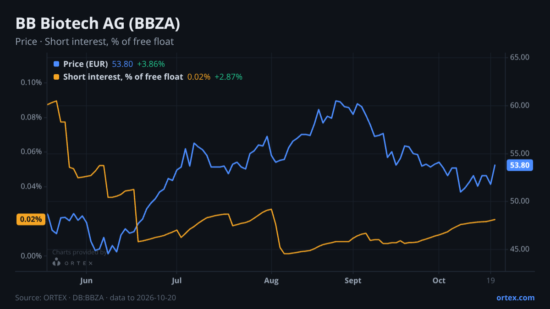Click the subtitle 'Price · Short interest, % of free float'
550x309 pixels.
94,42
